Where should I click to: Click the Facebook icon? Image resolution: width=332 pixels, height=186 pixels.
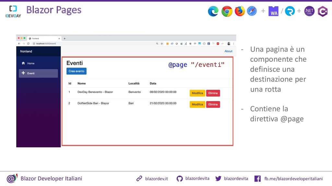pos(257,179)
